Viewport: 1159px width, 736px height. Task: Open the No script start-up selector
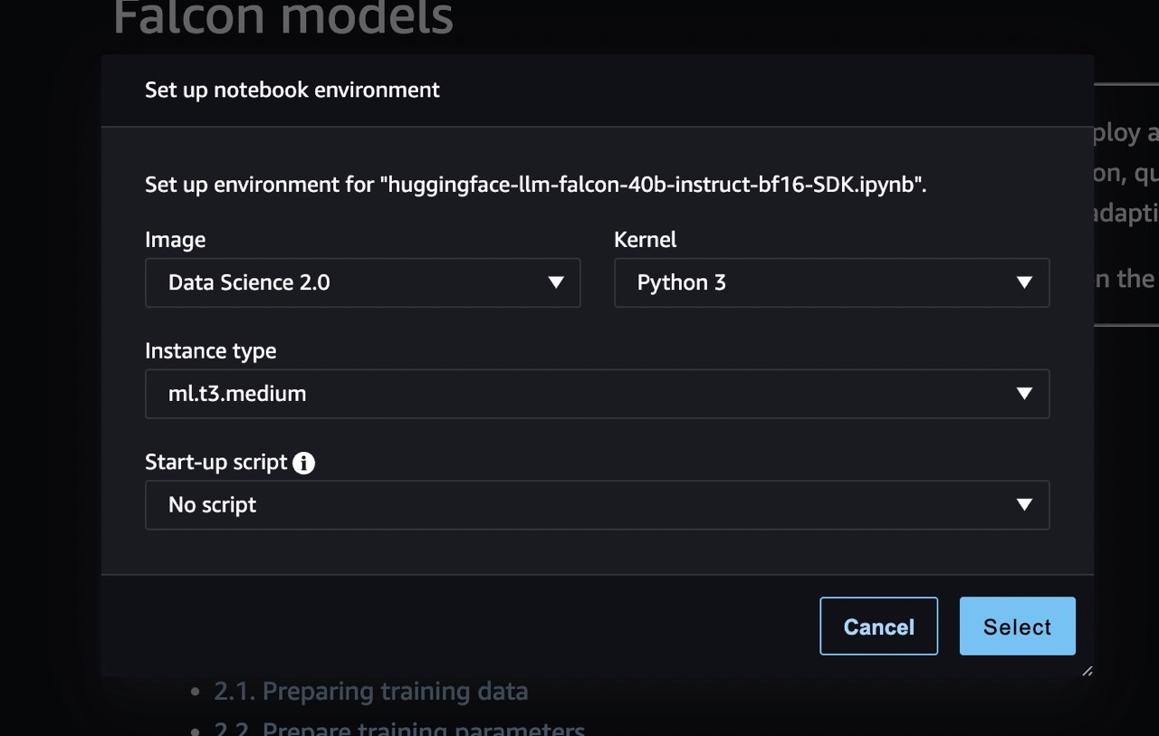tap(597, 505)
